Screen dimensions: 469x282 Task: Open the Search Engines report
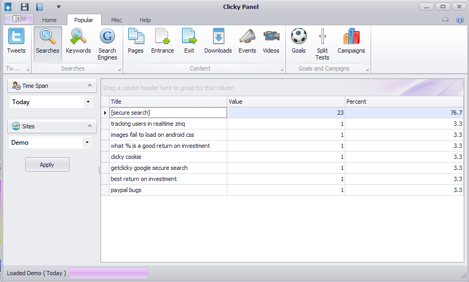[x=107, y=44]
